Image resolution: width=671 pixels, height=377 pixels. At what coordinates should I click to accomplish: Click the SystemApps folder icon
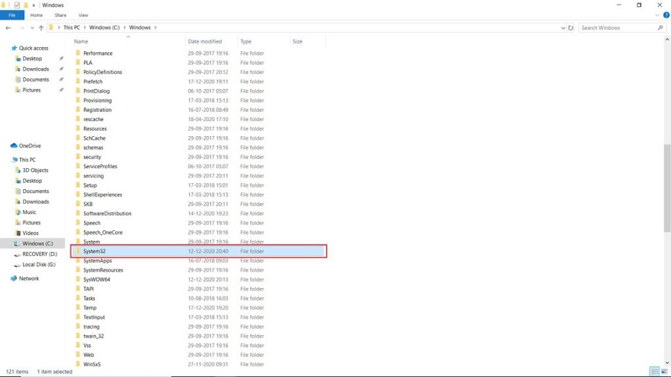(78, 260)
